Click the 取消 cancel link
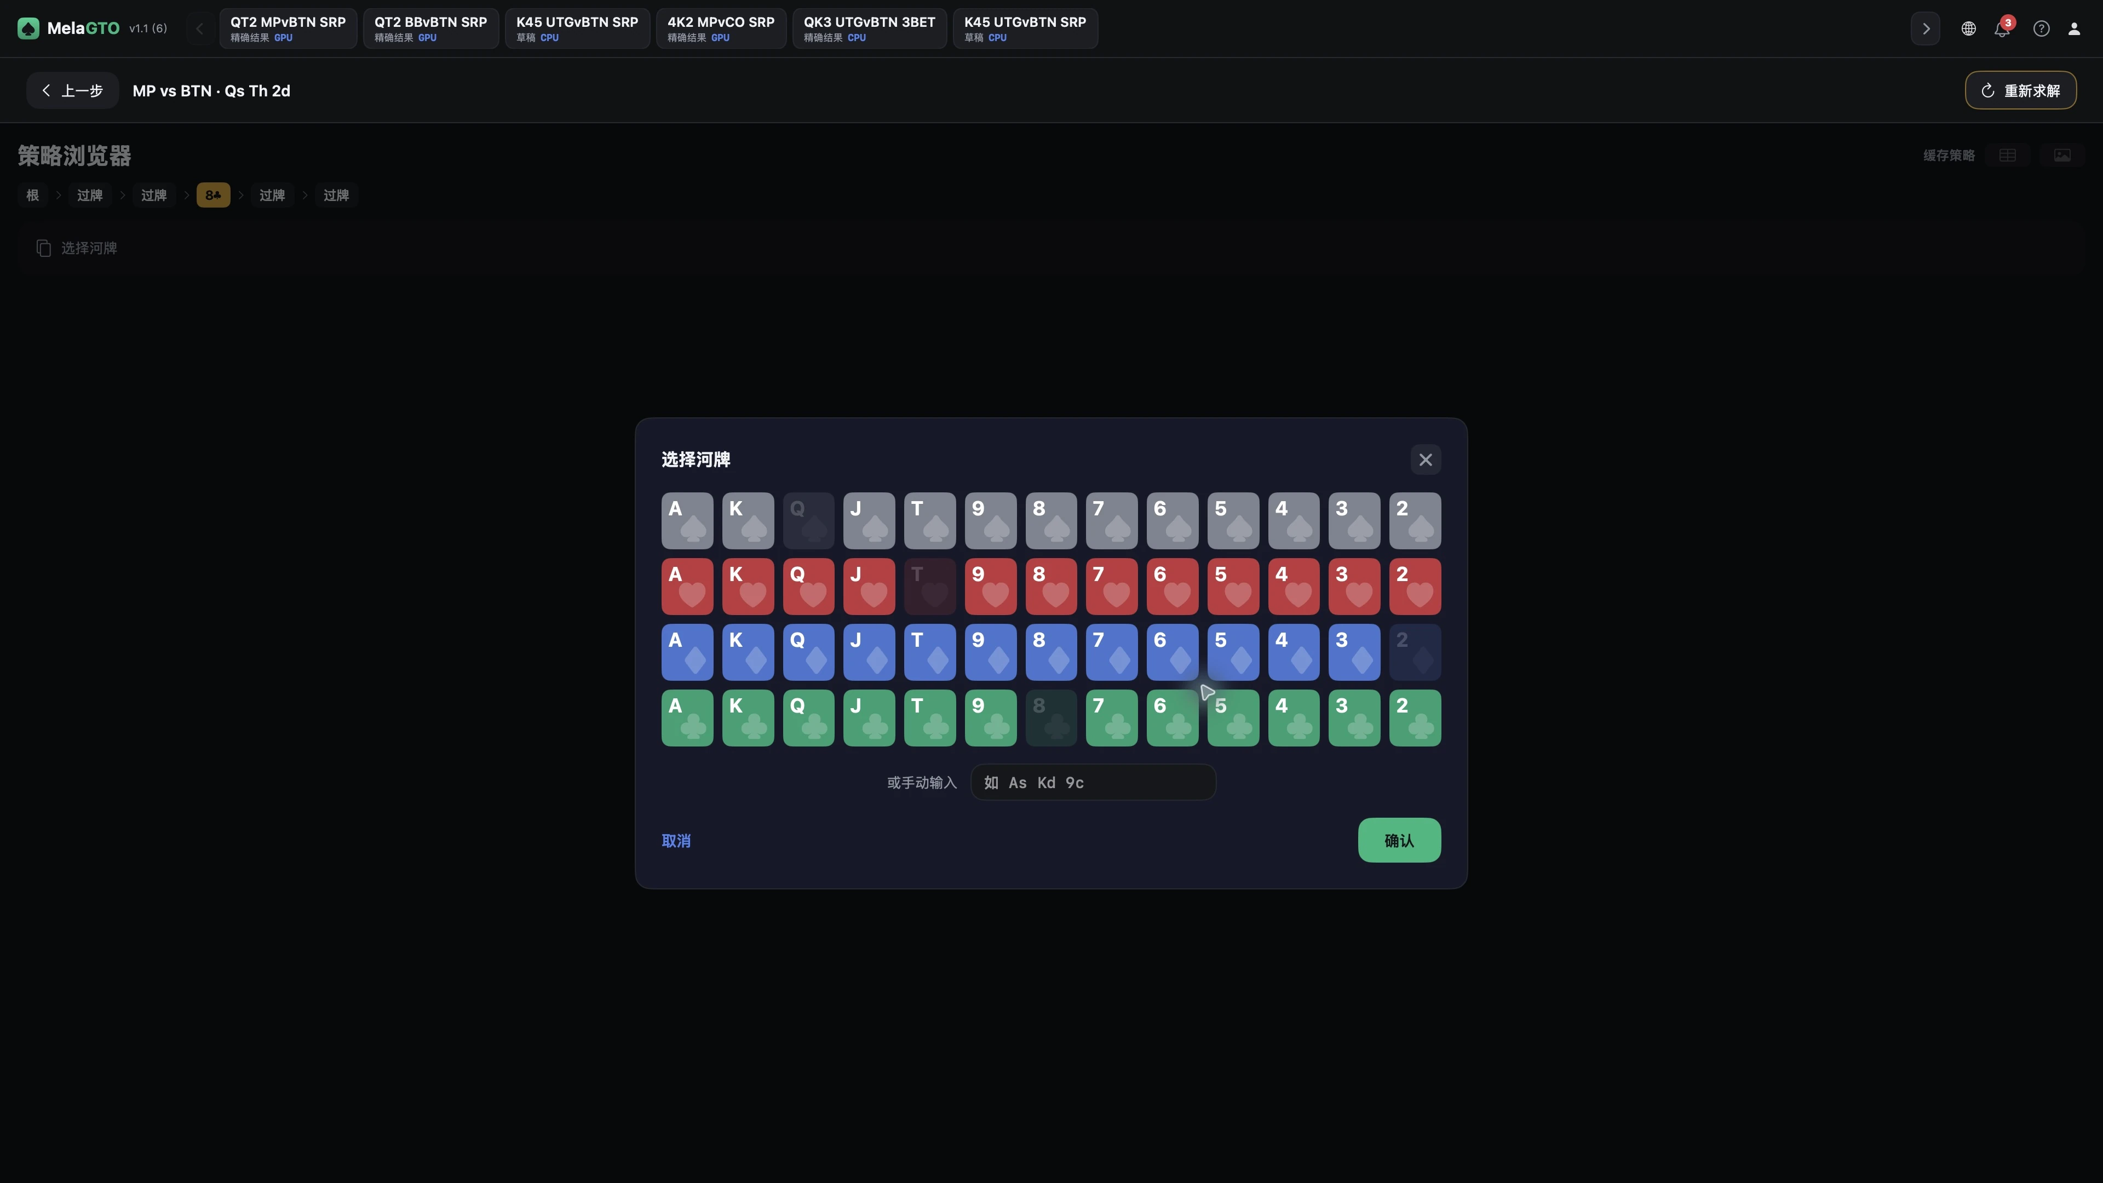This screenshot has height=1183, width=2103. 676,841
